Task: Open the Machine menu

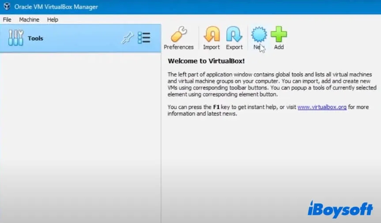Action: (29, 20)
